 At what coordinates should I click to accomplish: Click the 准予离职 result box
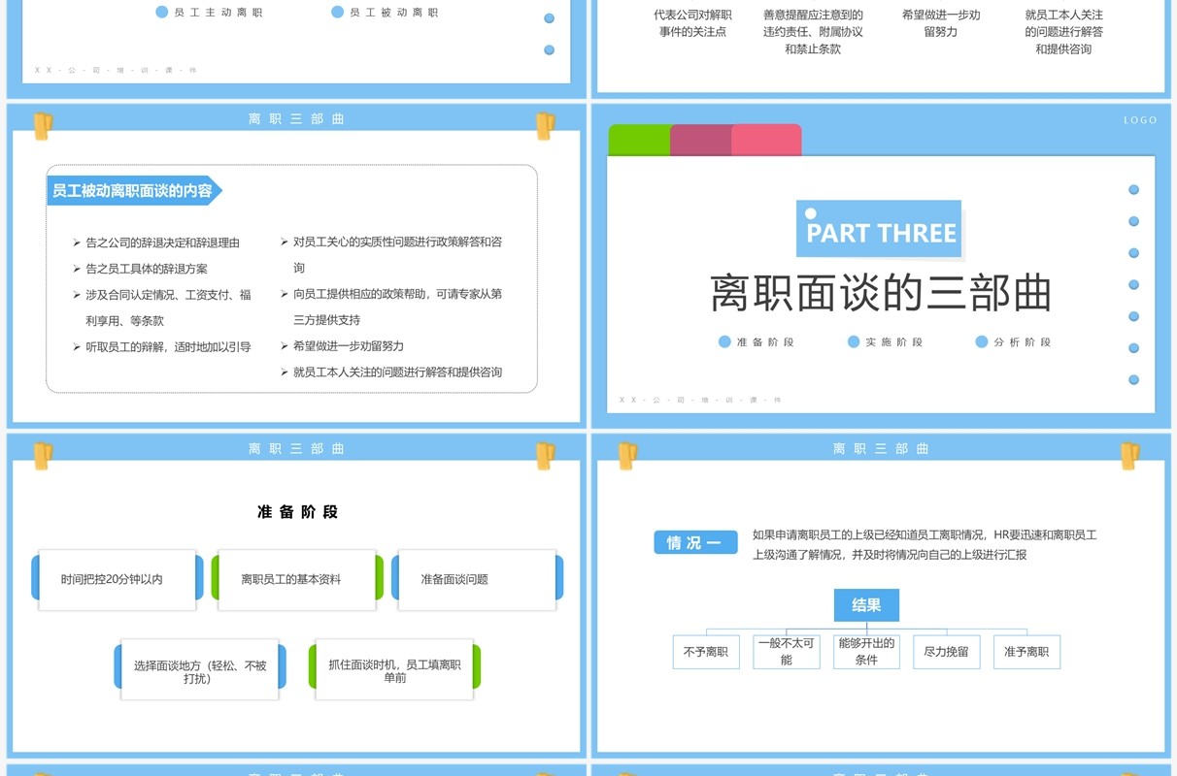(1026, 652)
